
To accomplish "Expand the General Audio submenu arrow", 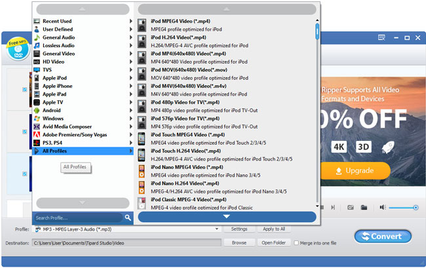I will tap(131, 37).
